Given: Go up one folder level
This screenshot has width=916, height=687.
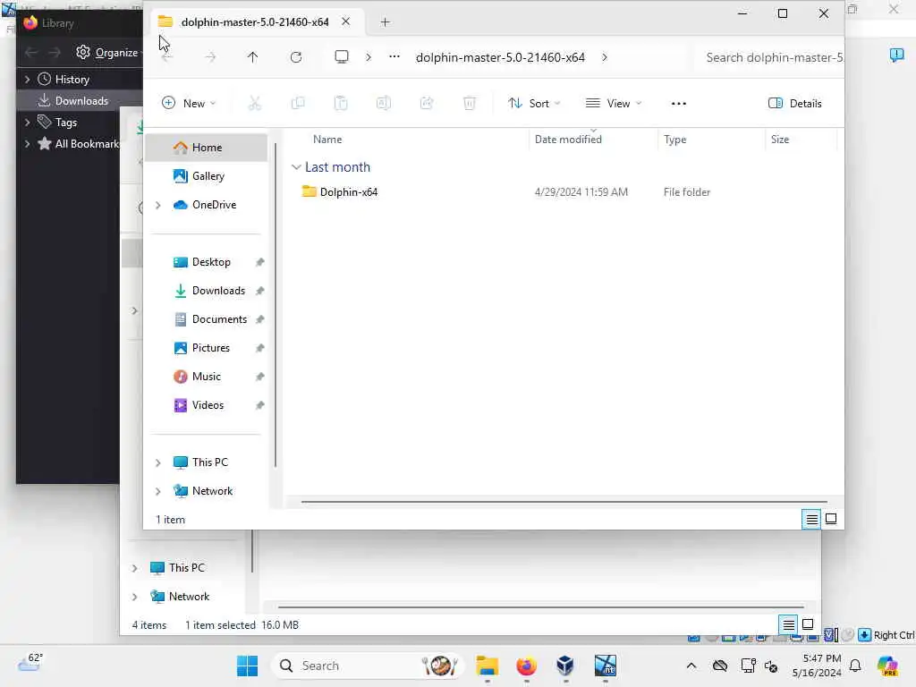Looking at the screenshot, I should tap(252, 57).
